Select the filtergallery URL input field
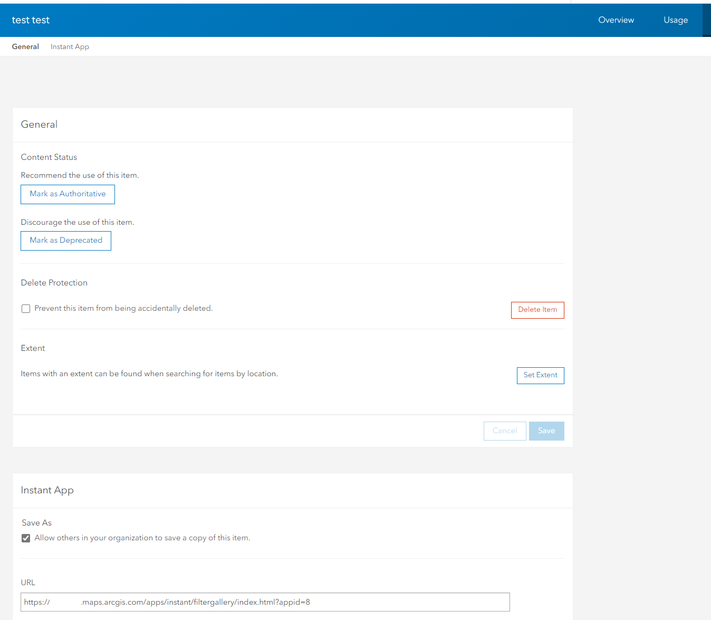Screen dimensions: 711x620 point(265,602)
